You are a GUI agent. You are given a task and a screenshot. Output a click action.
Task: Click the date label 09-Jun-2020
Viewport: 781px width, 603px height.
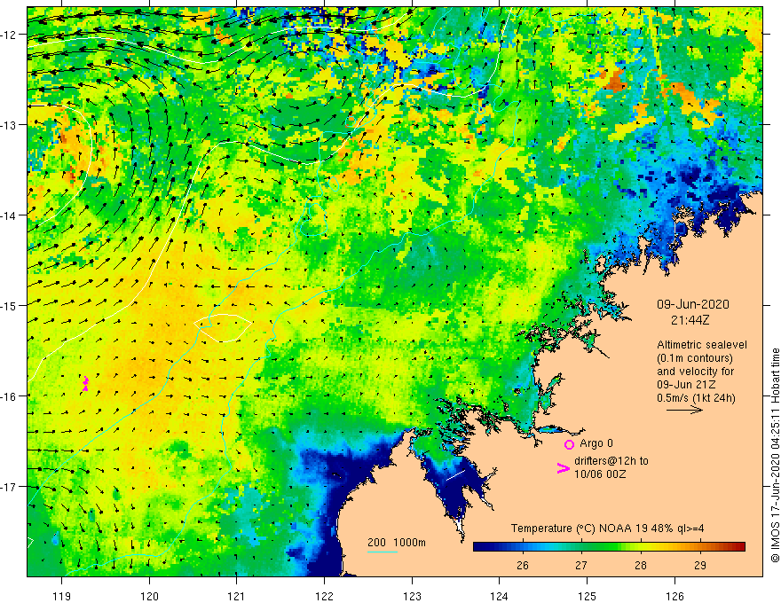[693, 304]
